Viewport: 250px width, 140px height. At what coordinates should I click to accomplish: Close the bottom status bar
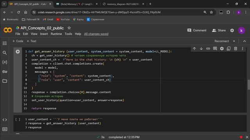(x=247, y=137)
